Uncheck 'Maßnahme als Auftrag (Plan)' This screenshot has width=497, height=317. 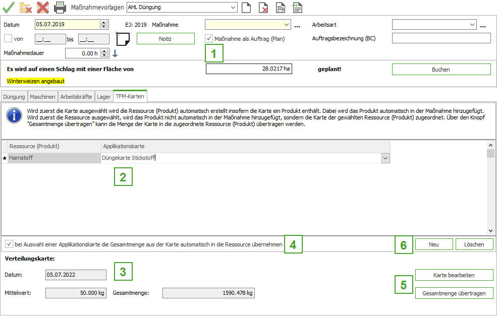click(x=209, y=38)
